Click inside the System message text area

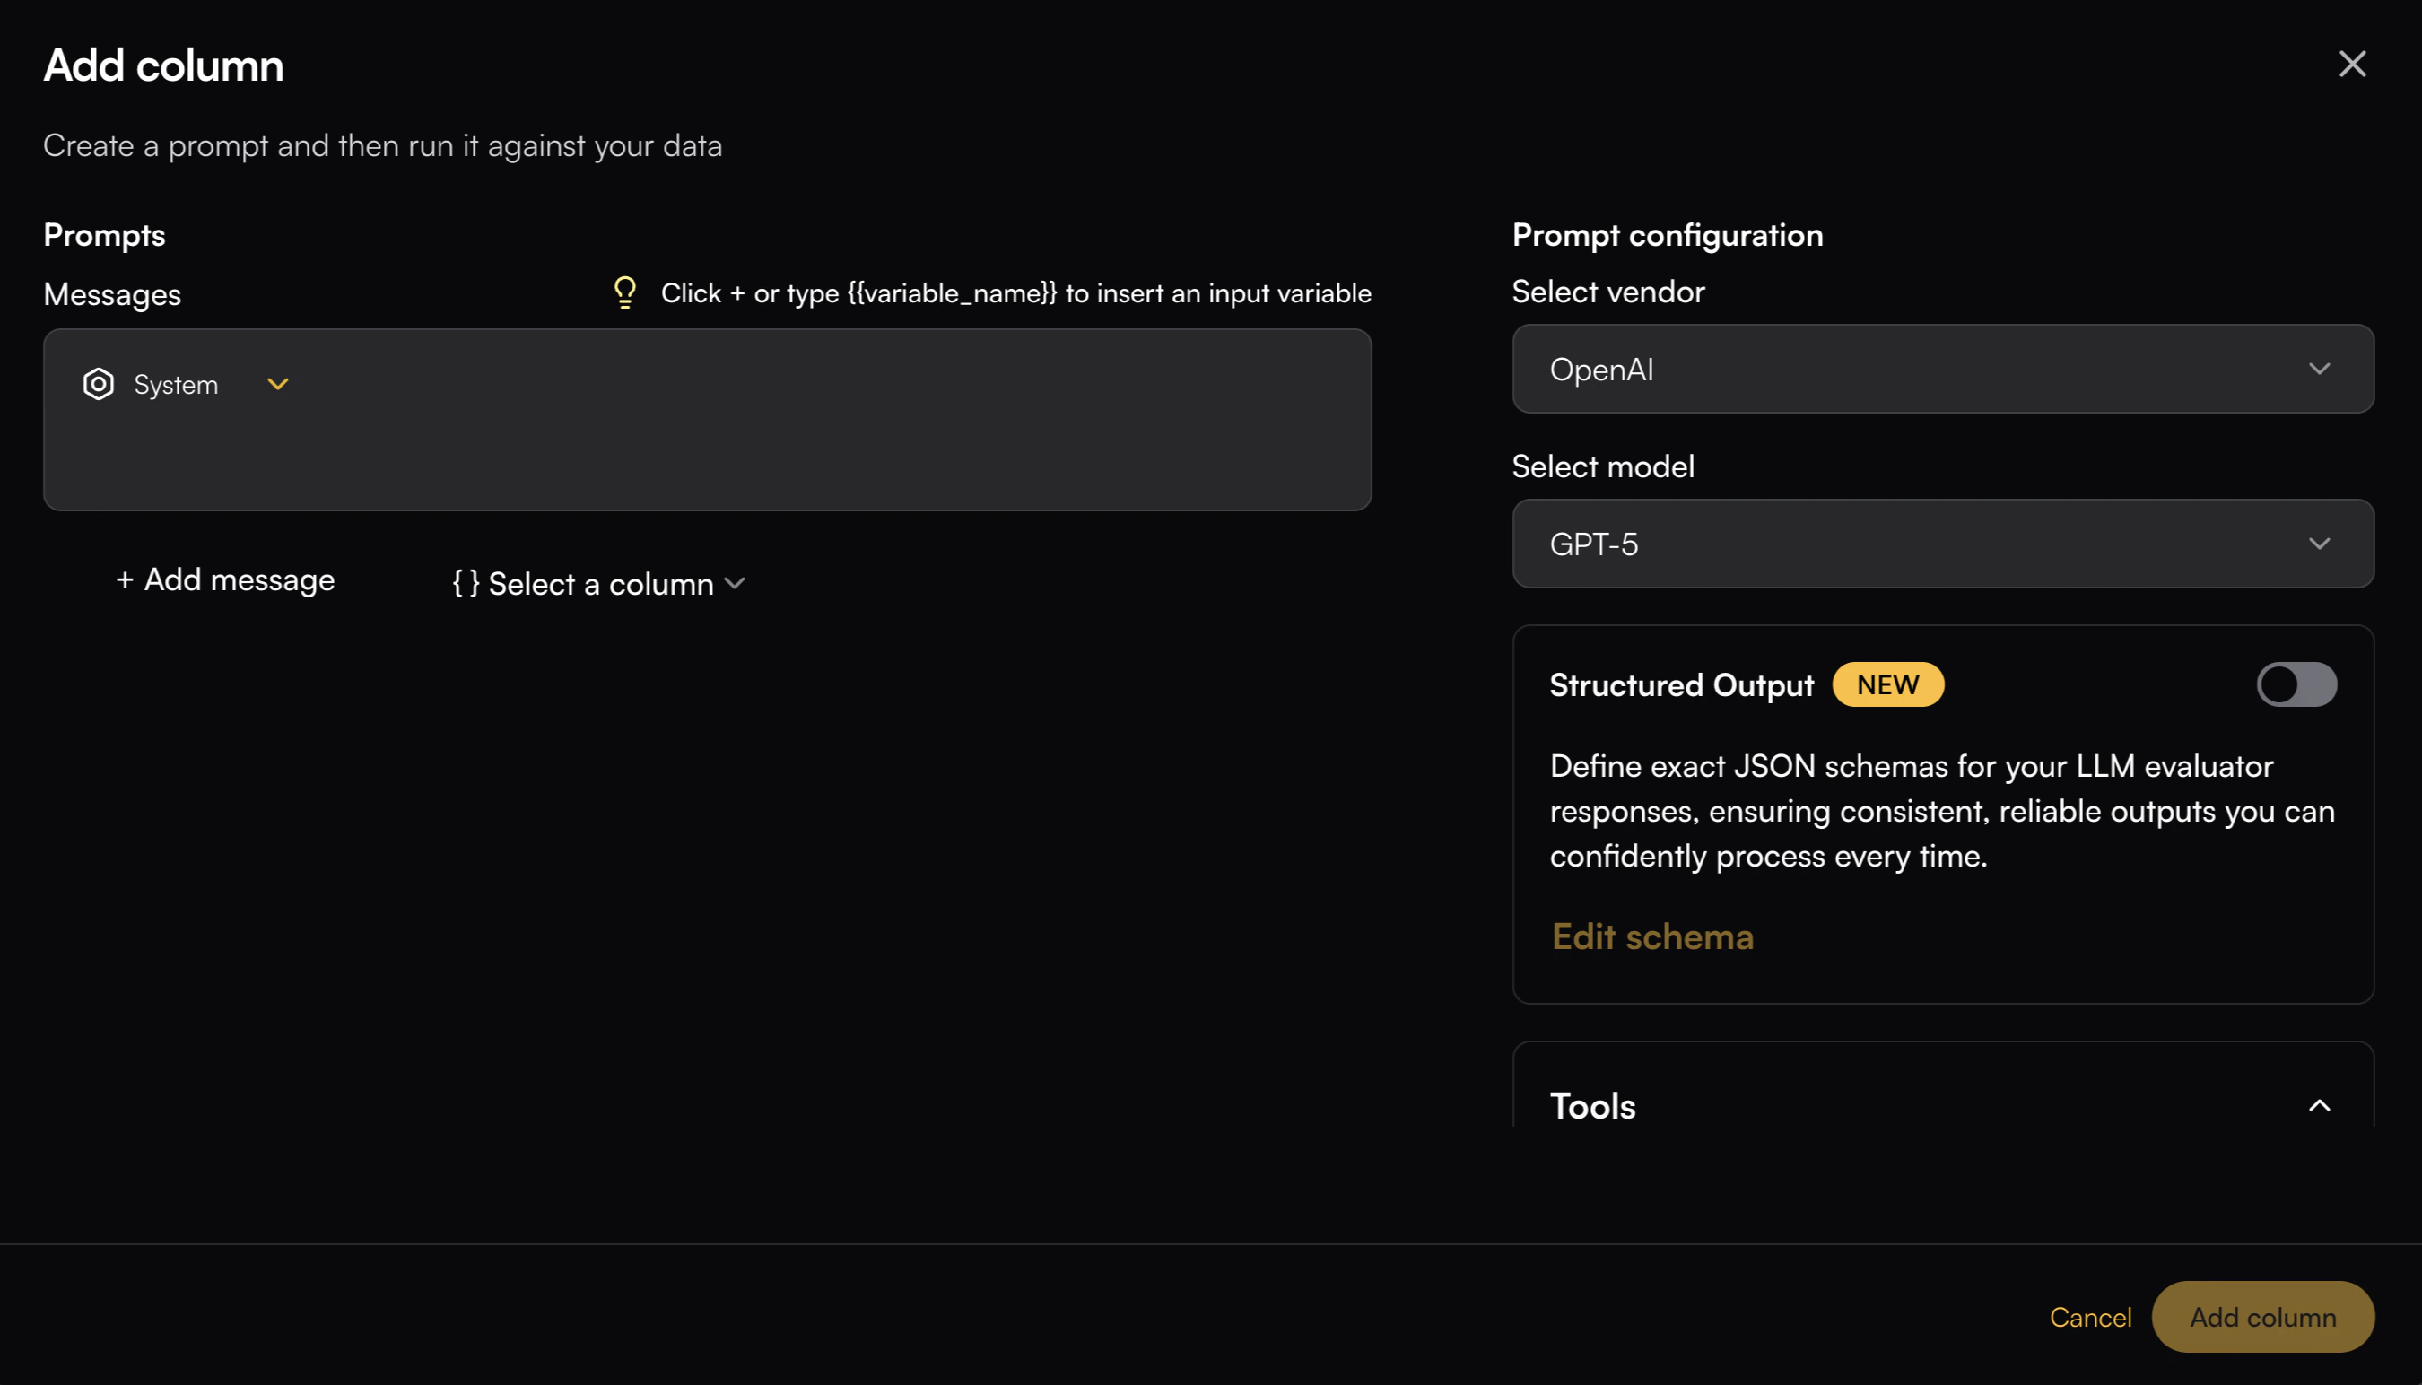click(706, 457)
